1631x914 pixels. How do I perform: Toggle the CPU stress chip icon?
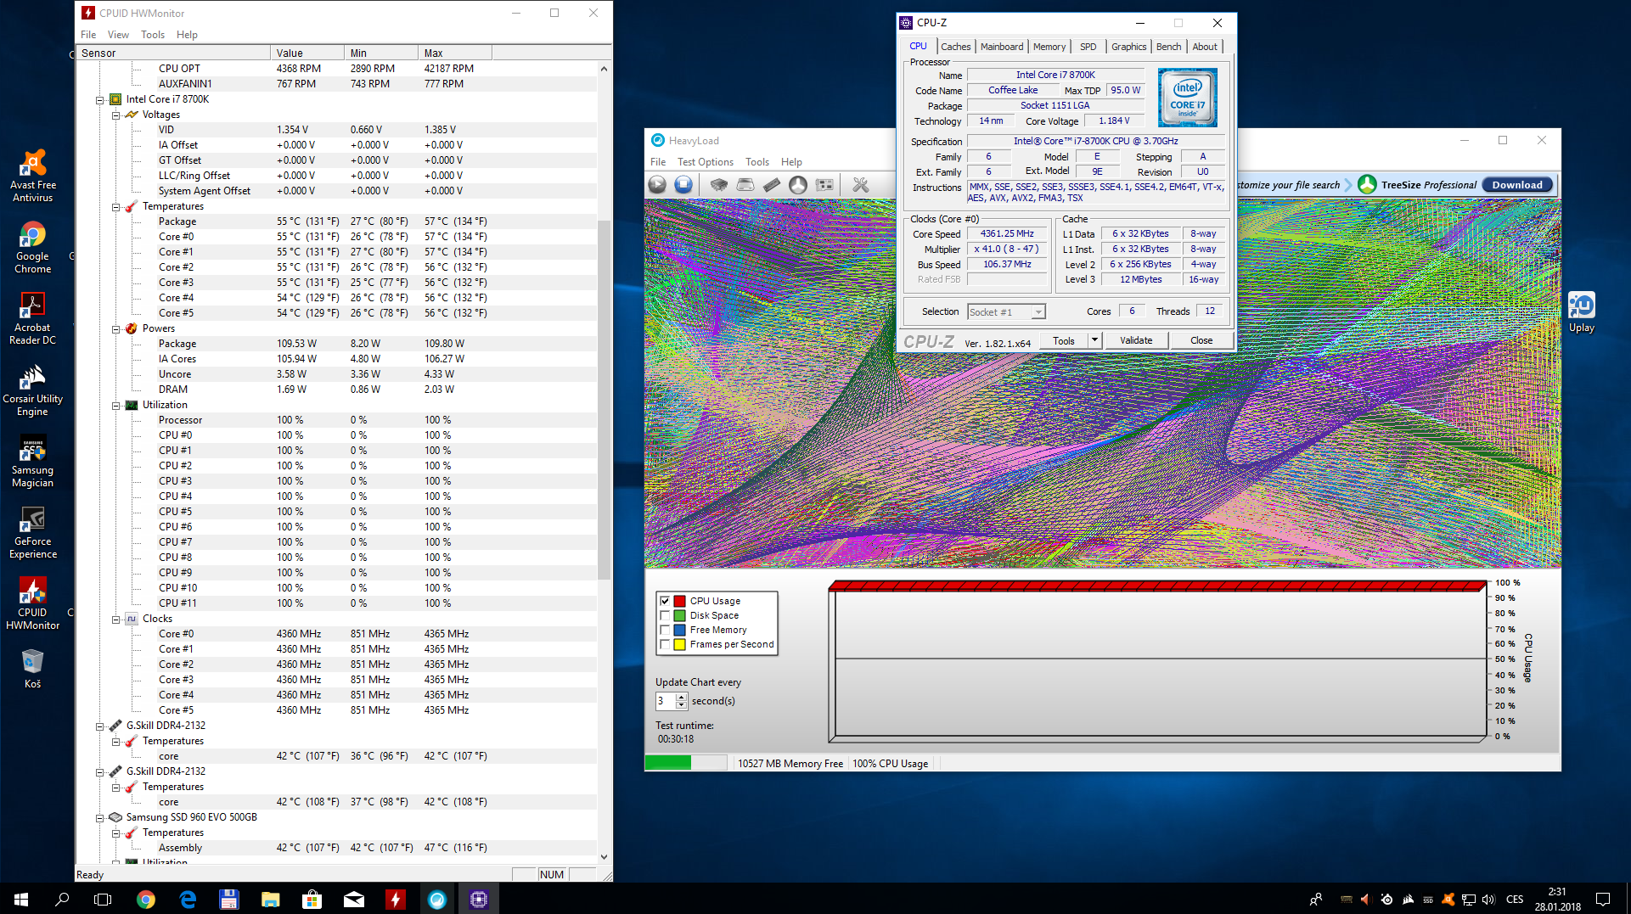718,185
